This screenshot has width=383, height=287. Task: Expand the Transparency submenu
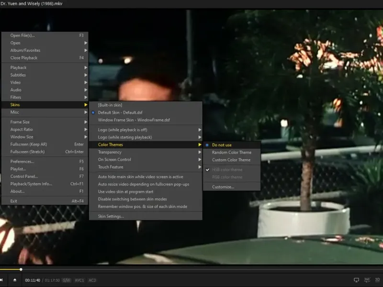click(110, 152)
